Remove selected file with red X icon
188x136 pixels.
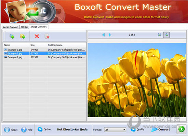(37, 36)
